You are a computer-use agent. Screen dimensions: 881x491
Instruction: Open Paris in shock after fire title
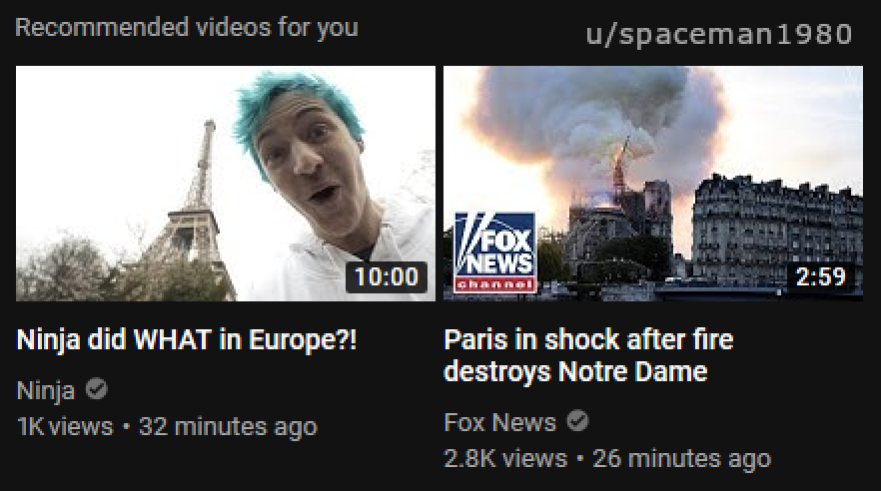588,355
